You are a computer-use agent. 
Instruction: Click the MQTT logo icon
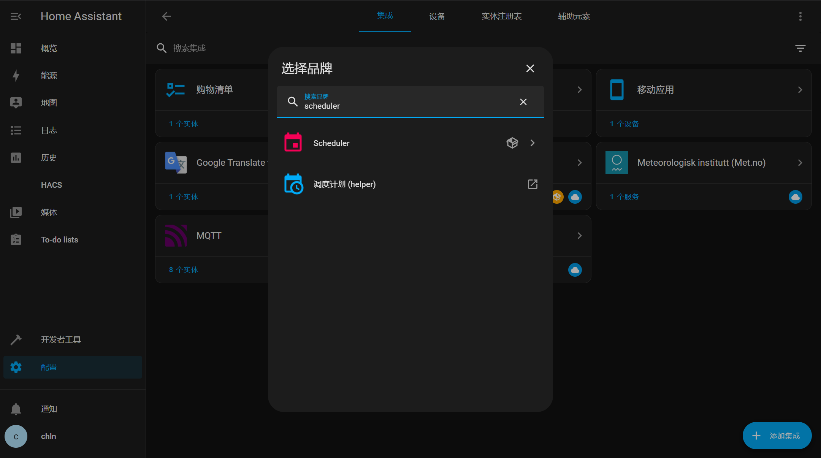pos(176,236)
